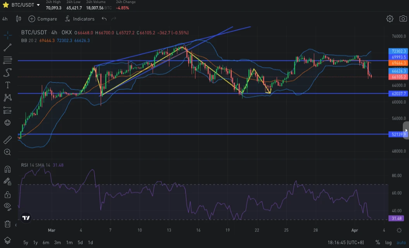Expand the BTC/USDT pair dropdown
Image resolution: width=409 pixels, height=248 pixels.
pos(38,5)
